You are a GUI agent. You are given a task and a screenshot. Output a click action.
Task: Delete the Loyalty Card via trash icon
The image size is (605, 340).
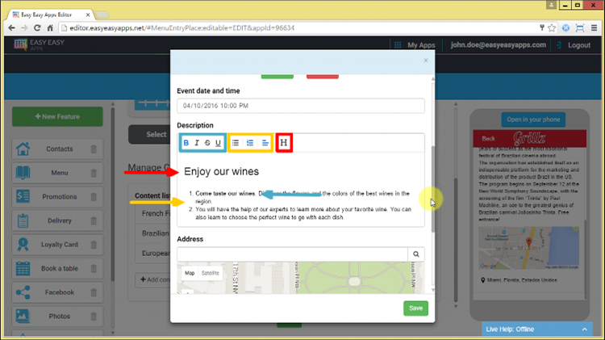(94, 245)
